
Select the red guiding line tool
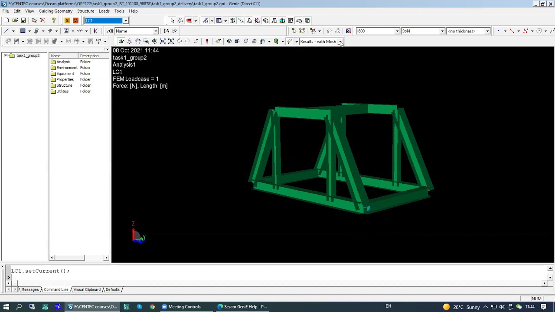[x=512, y=31]
